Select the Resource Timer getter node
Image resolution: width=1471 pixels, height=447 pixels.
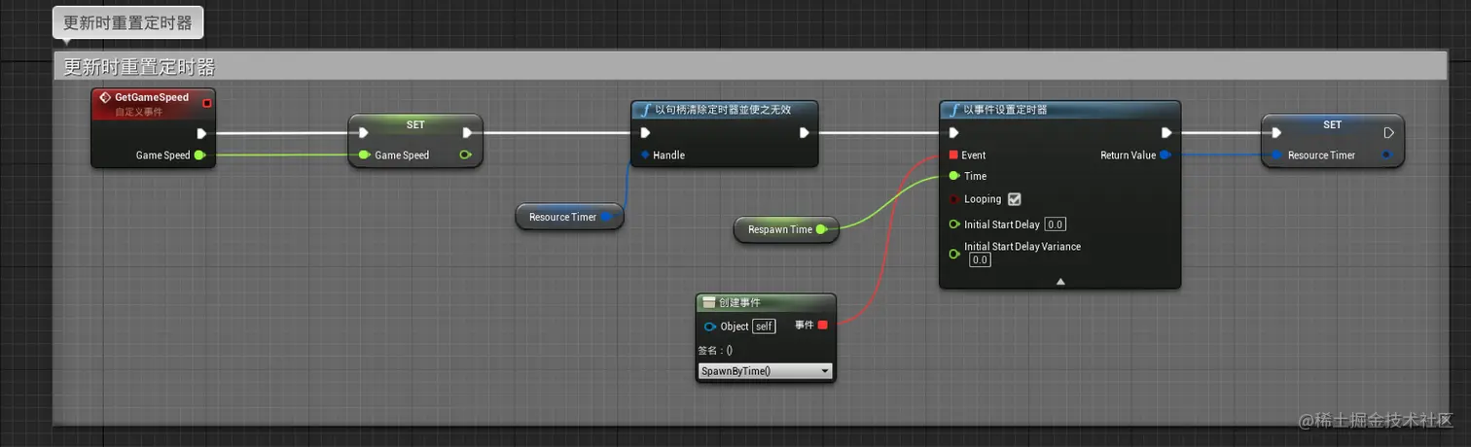click(569, 217)
